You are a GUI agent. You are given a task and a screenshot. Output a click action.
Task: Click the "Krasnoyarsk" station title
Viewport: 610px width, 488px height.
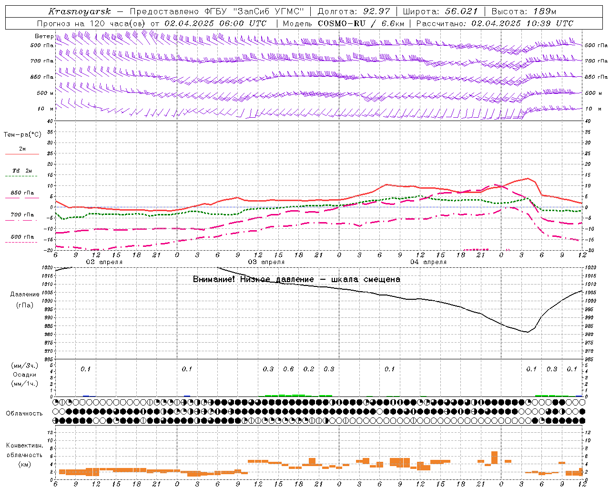pyautogui.click(x=80, y=11)
